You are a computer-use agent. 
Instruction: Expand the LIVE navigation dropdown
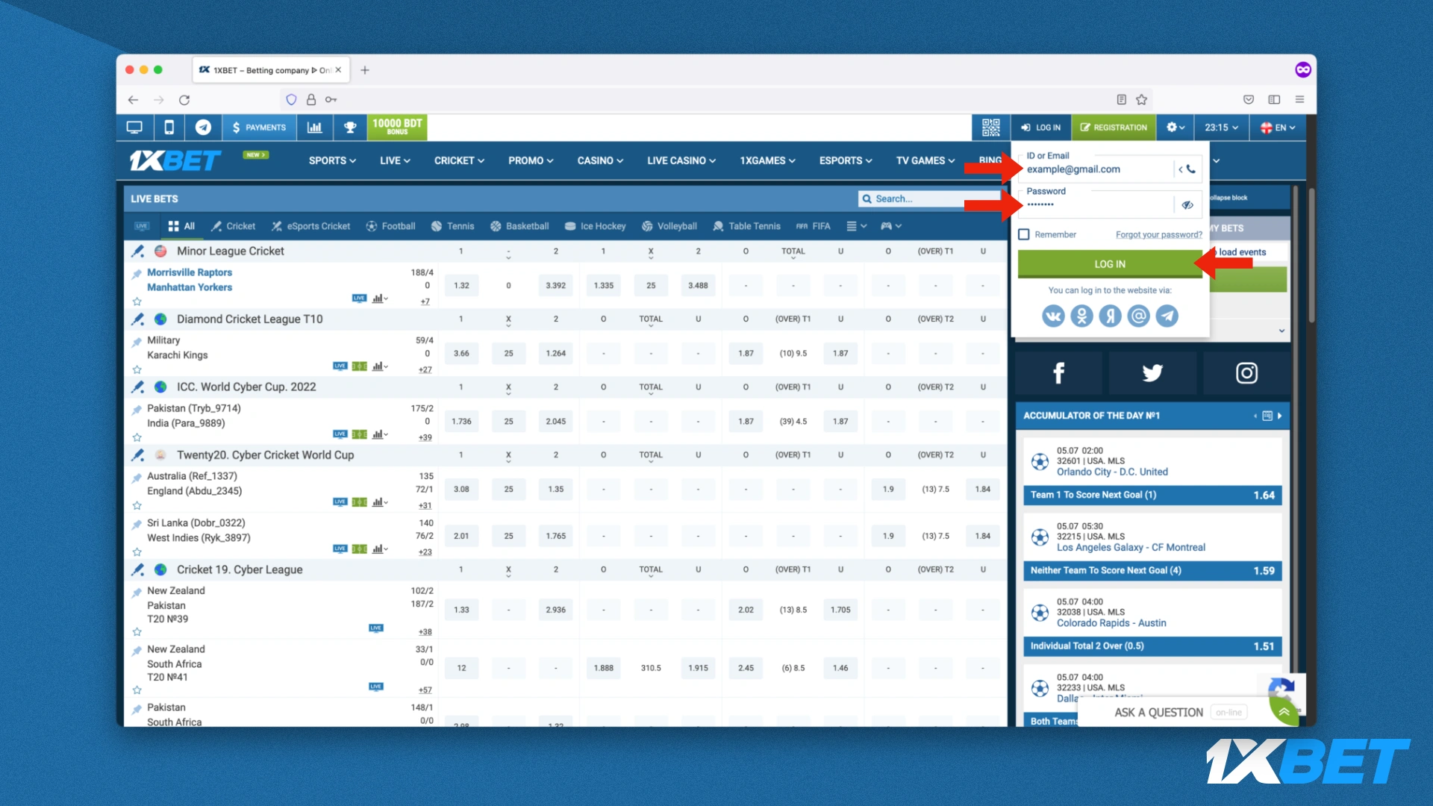pos(395,160)
